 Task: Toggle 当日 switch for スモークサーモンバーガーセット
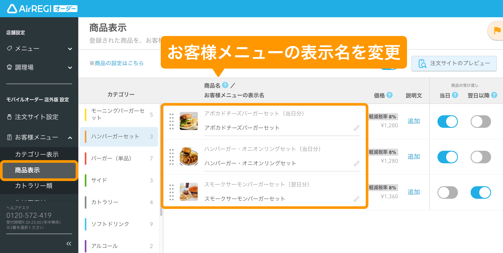pyautogui.click(x=448, y=192)
